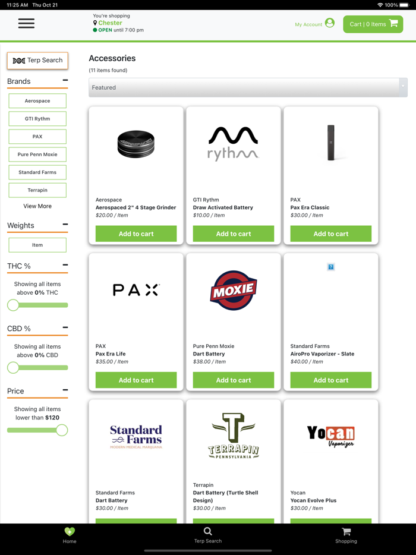
Task: Tap the Chester location pin icon
Action: (x=95, y=23)
